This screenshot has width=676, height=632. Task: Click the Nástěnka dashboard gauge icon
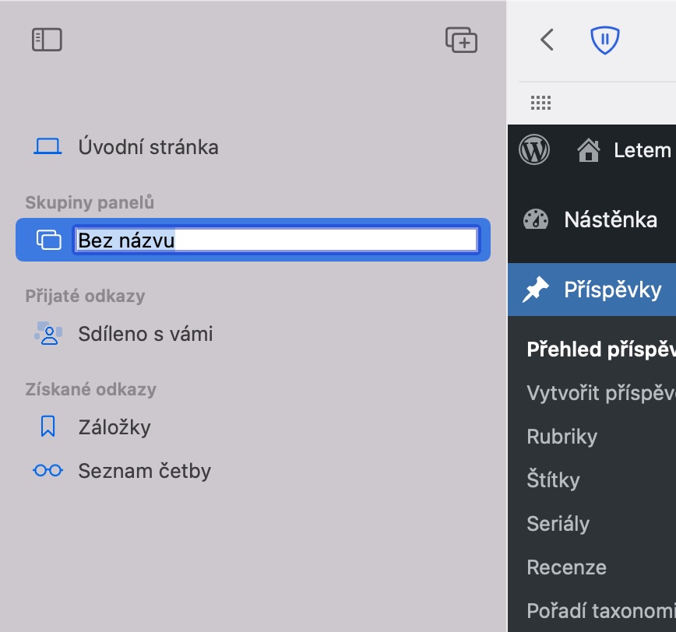tap(536, 219)
